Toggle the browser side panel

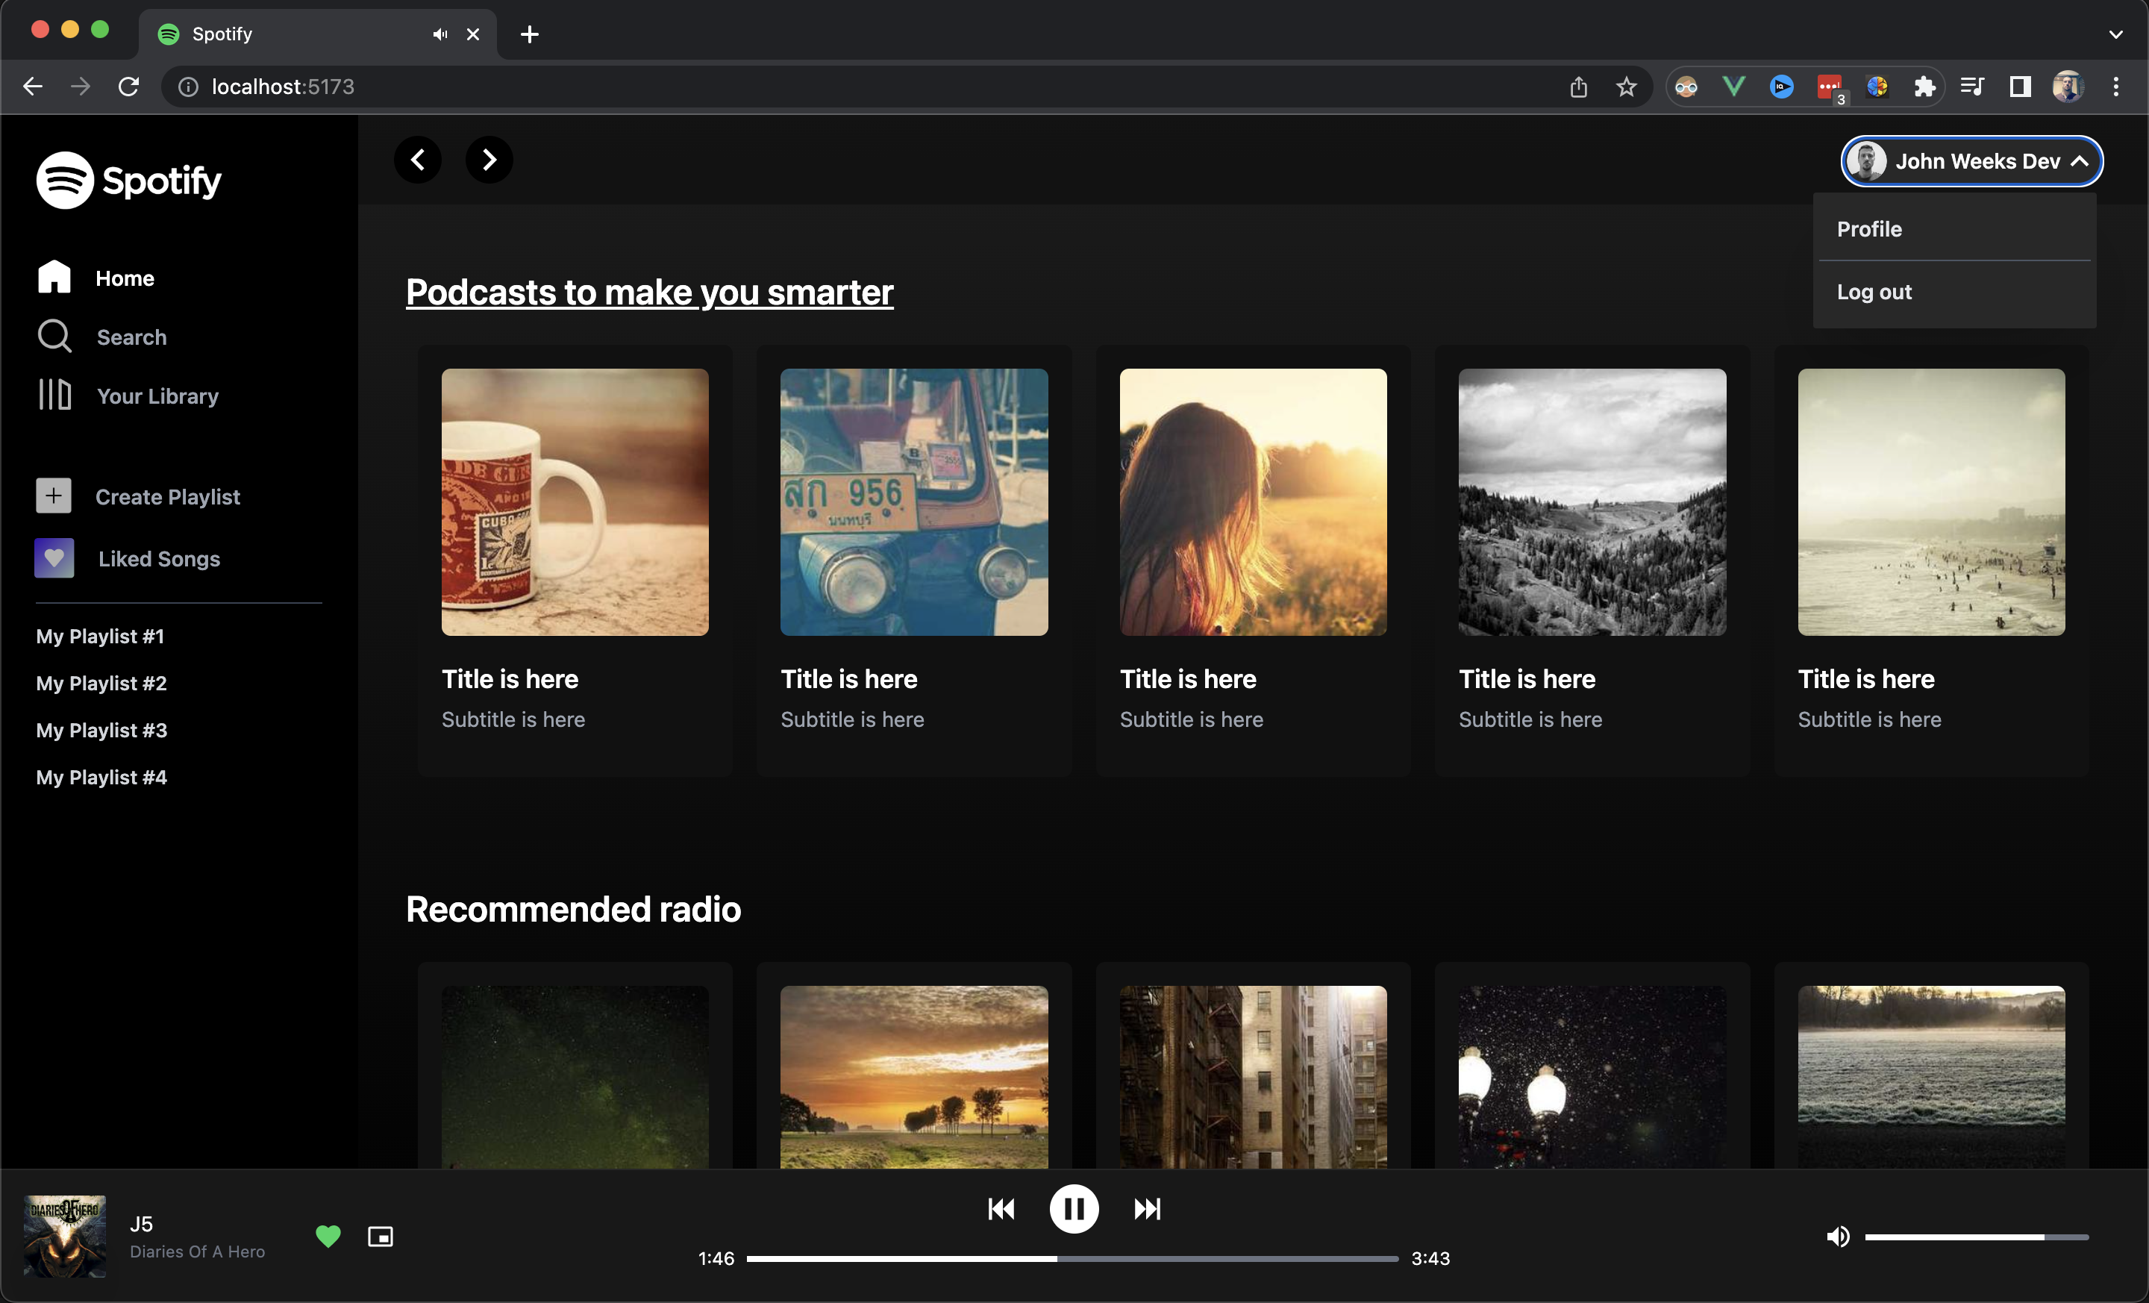pos(2020,87)
